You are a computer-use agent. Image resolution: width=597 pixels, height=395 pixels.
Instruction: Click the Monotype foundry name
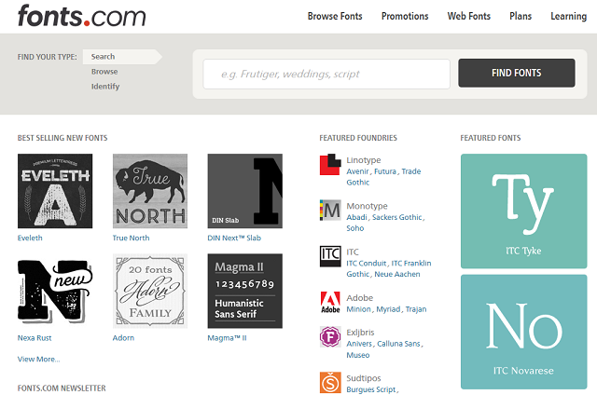367,206
